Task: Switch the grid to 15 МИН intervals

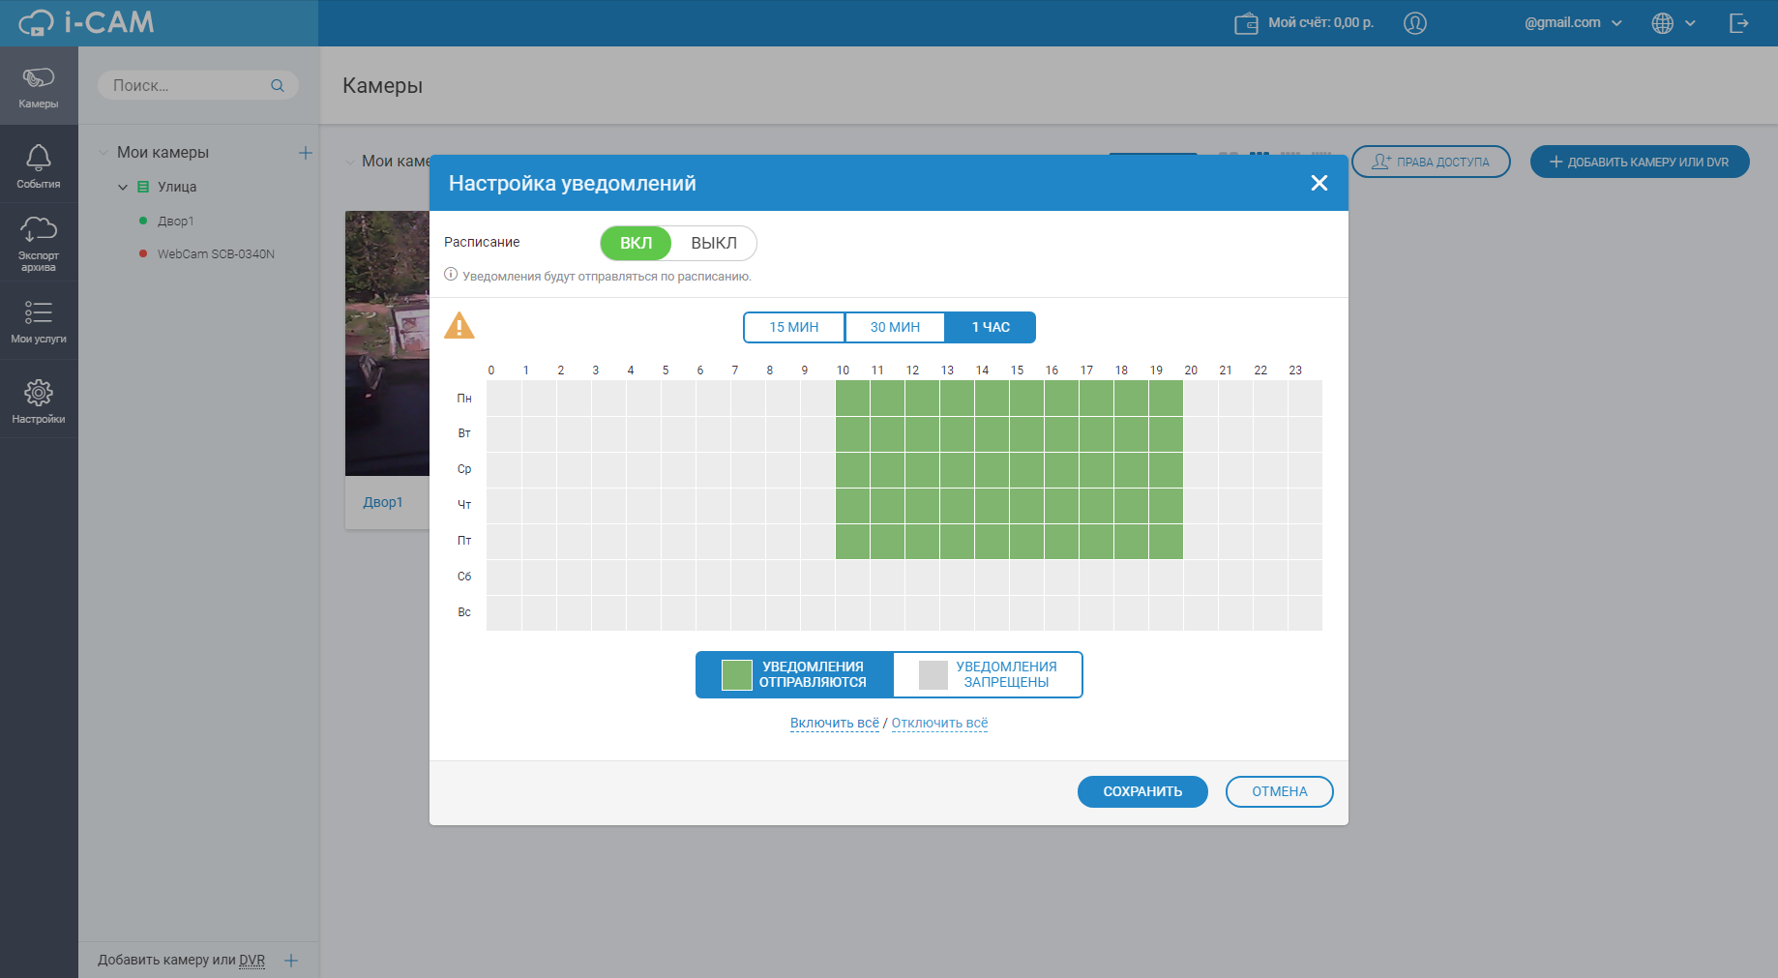Action: point(794,327)
